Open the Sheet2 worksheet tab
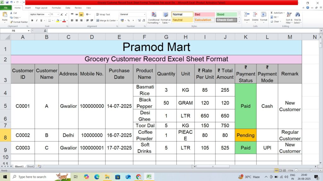 point(31,166)
